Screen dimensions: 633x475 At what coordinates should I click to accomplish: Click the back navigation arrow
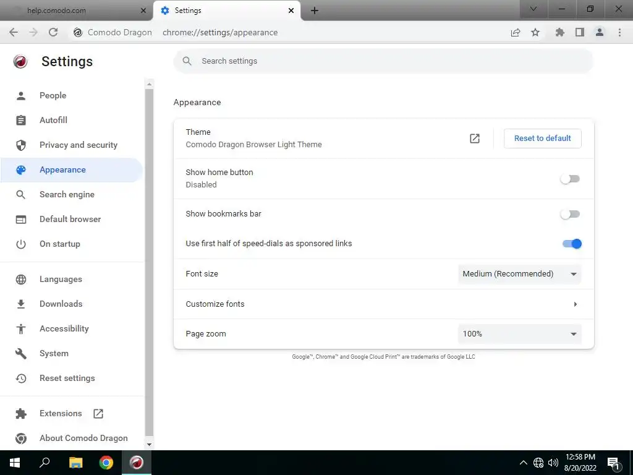(x=14, y=32)
